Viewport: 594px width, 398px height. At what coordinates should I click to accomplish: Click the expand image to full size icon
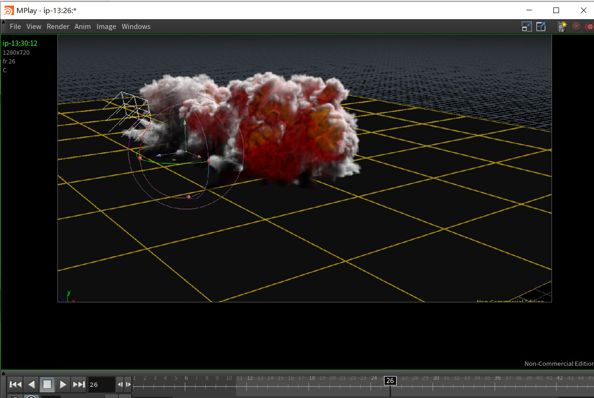coord(540,27)
